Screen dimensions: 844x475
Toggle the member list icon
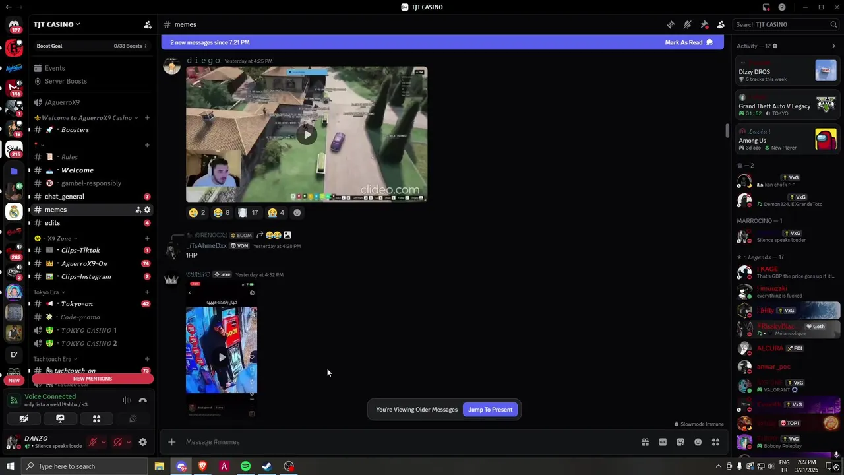pos(721,24)
